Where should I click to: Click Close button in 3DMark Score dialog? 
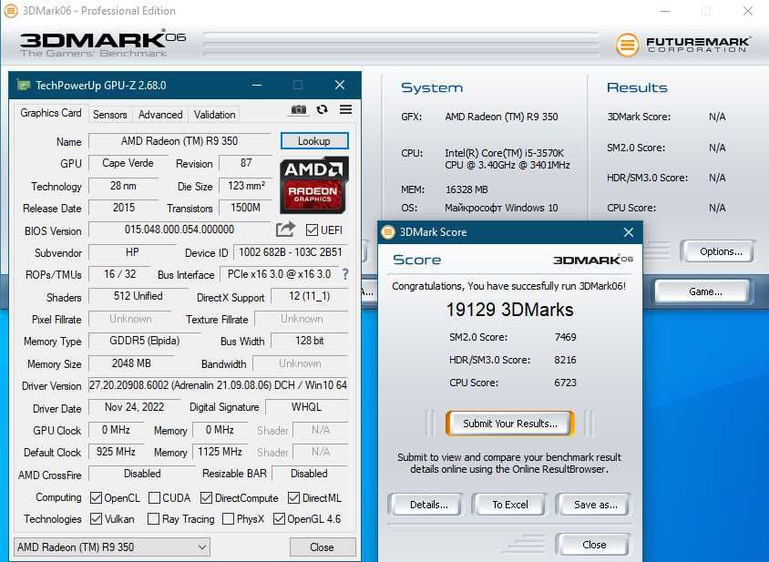[x=594, y=545]
